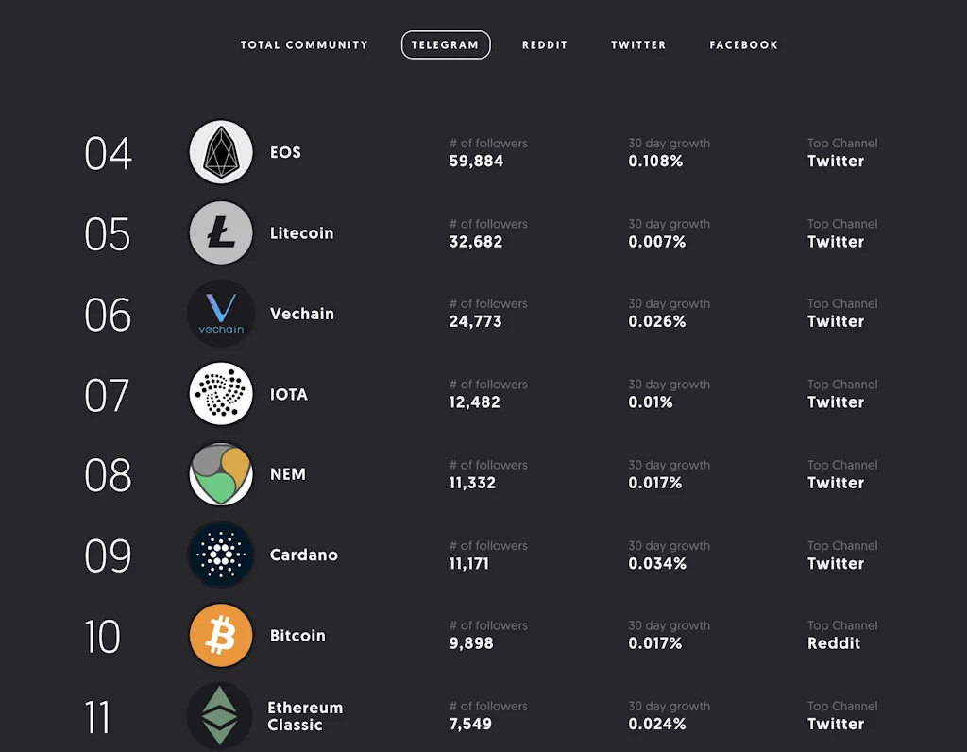Click the orange Bitcoin icon
The width and height of the screenshot is (967, 752).
[x=220, y=636]
